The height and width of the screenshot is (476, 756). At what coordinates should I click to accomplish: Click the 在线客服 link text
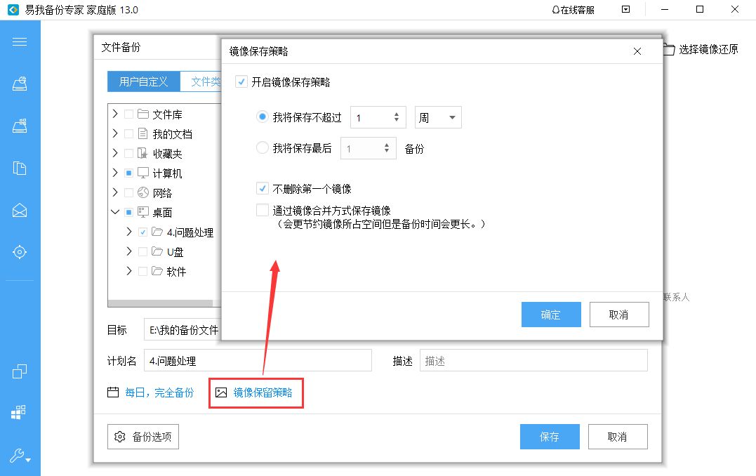tap(577, 10)
